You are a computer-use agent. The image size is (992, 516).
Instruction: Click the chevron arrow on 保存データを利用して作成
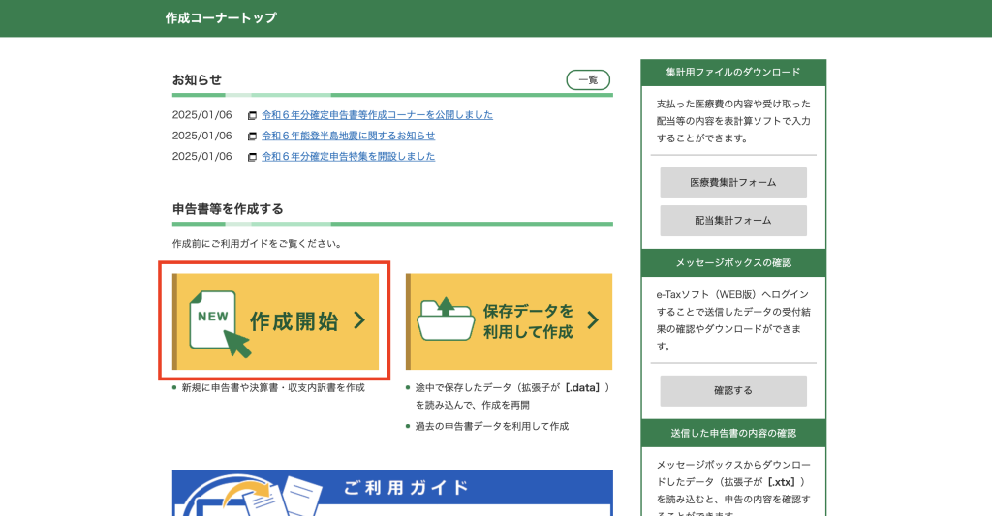593,320
